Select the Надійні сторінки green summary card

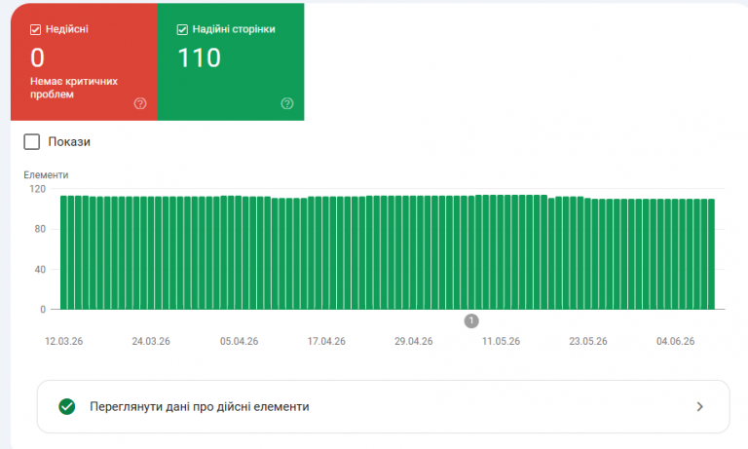click(x=231, y=62)
